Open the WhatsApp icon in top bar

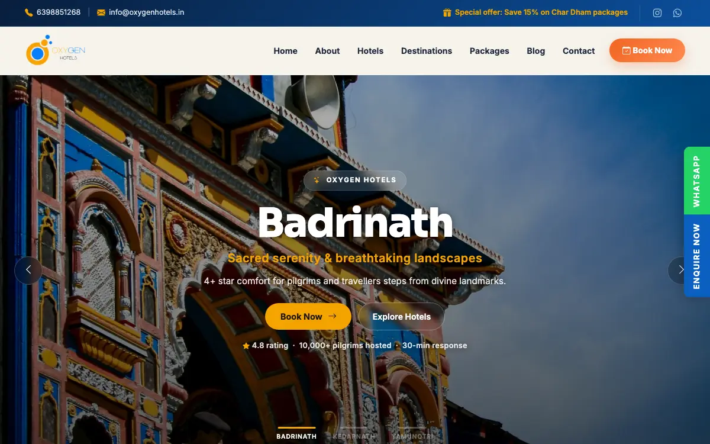click(x=677, y=12)
